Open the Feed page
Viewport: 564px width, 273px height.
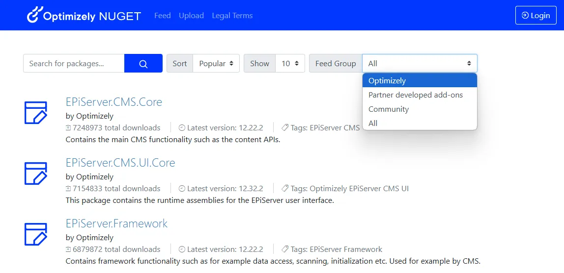coord(163,15)
